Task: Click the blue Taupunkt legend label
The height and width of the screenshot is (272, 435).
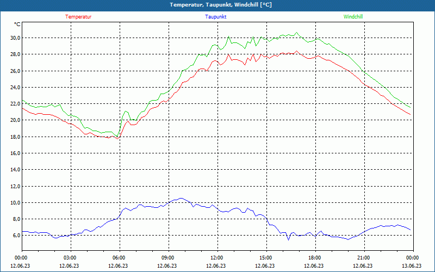Action: [215, 17]
